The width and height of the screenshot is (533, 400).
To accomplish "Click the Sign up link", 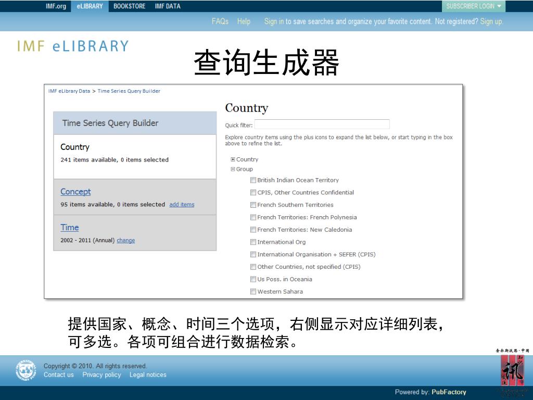I will pos(491,21).
